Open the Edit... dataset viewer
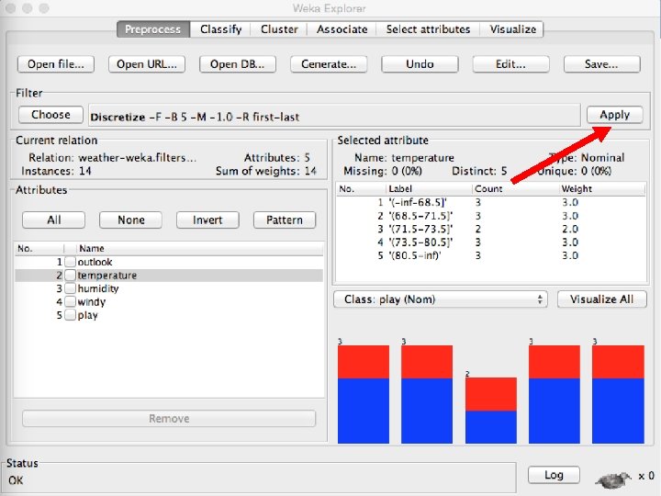 (510, 64)
